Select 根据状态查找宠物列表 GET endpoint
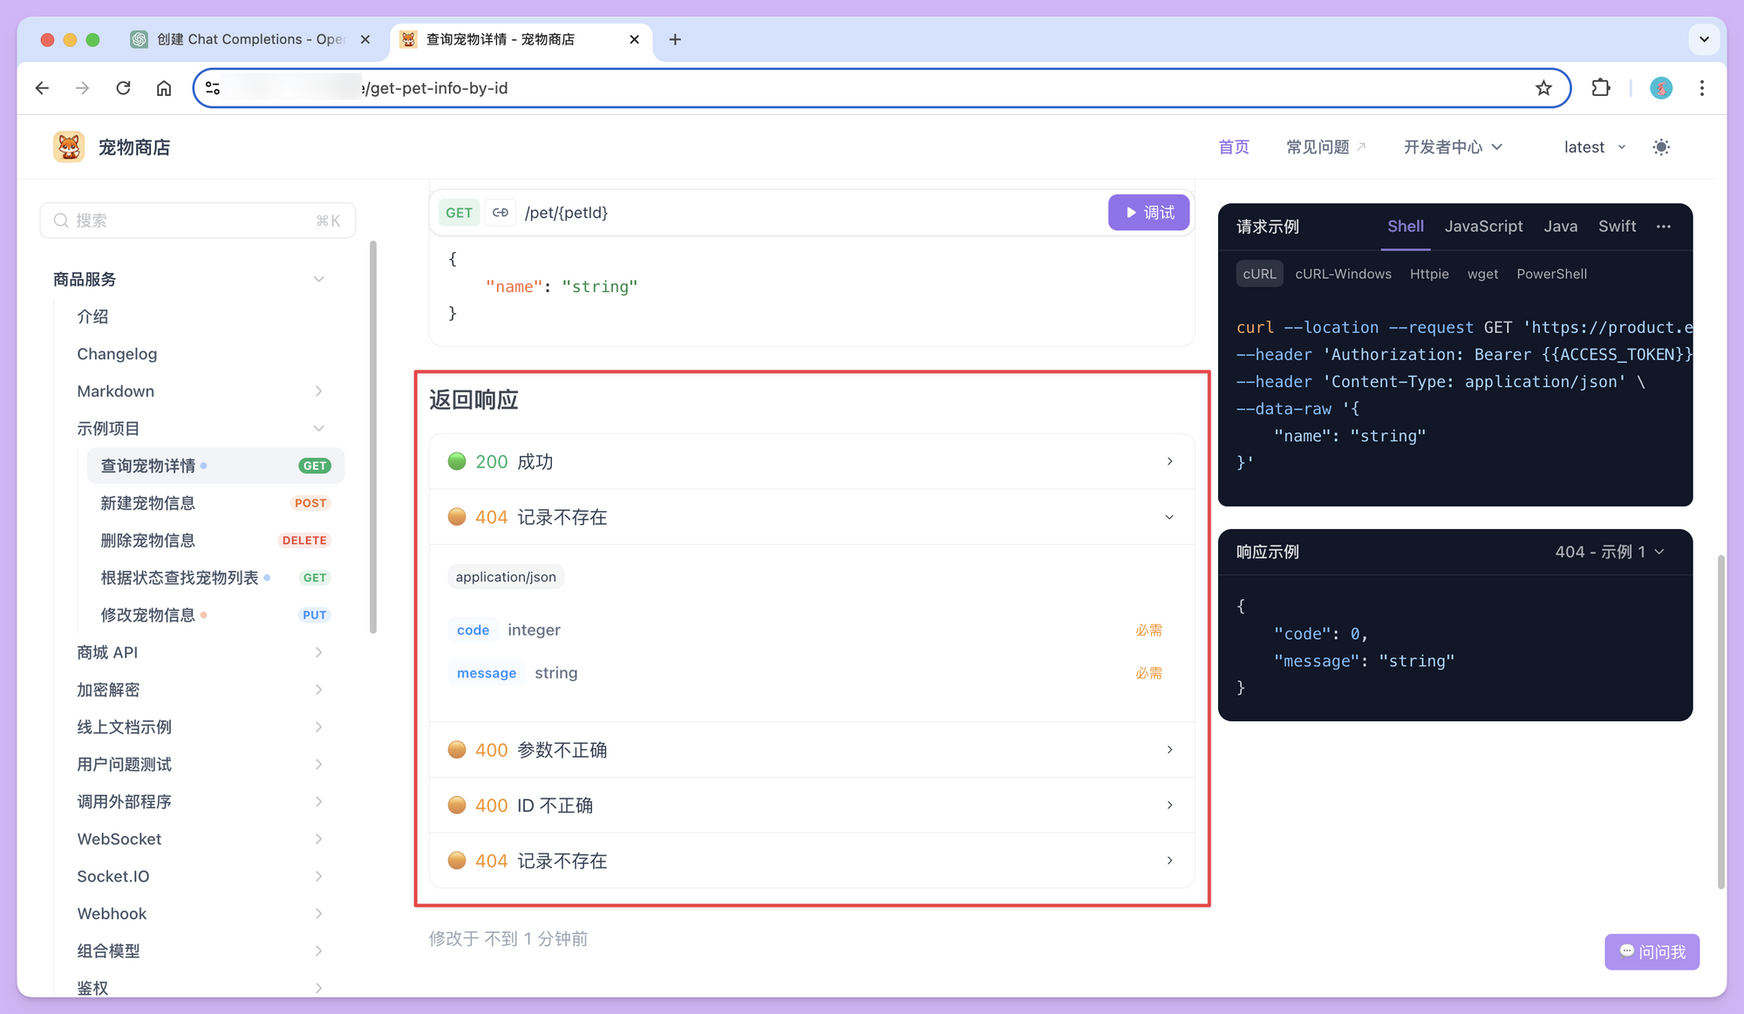 point(215,578)
